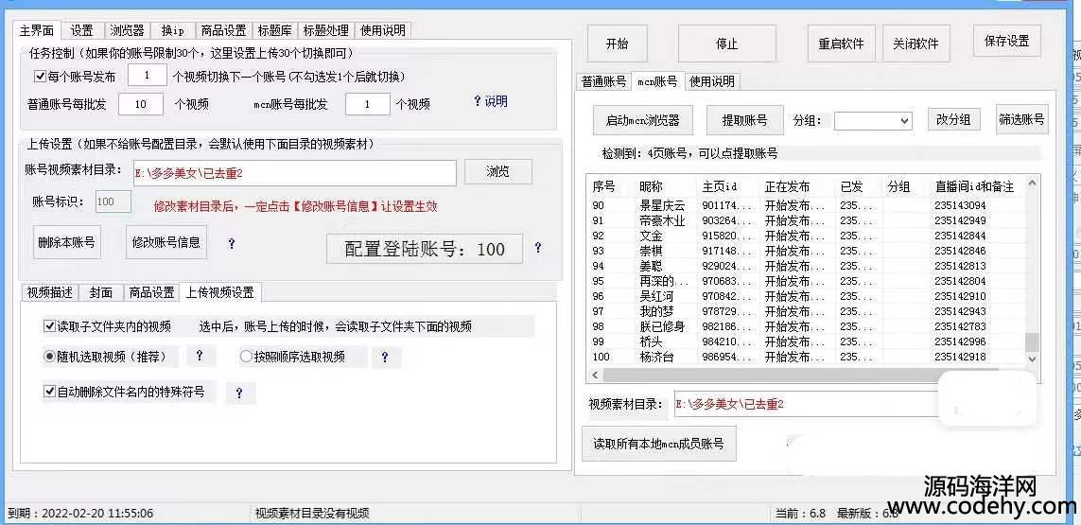Open help for 自动删除文件名内的特殊符号

tap(239, 393)
